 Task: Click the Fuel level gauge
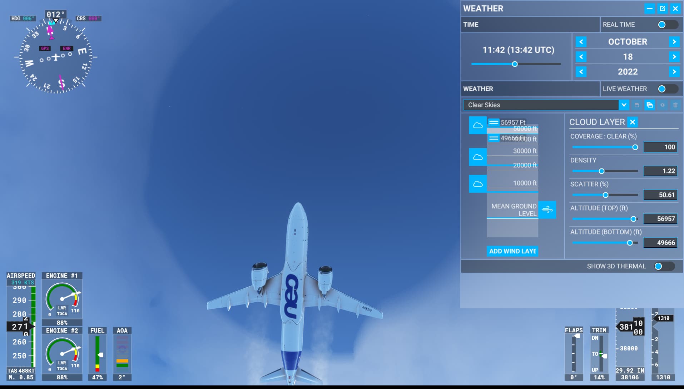98,354
